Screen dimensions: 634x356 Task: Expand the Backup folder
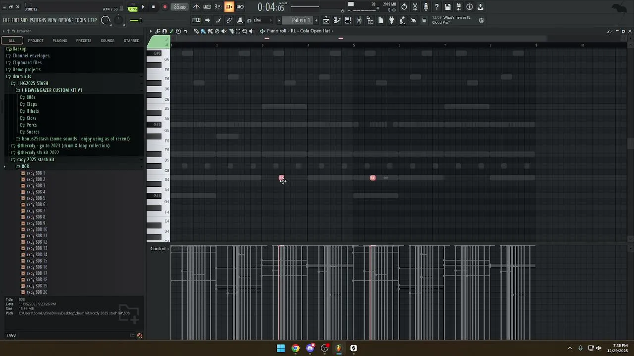coord(16,49)
